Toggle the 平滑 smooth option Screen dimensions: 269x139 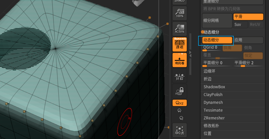point(248,17)
